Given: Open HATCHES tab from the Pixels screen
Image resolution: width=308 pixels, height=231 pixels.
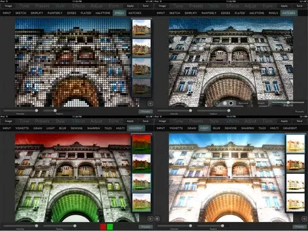Looking at the screenshot, I should 135,13.
